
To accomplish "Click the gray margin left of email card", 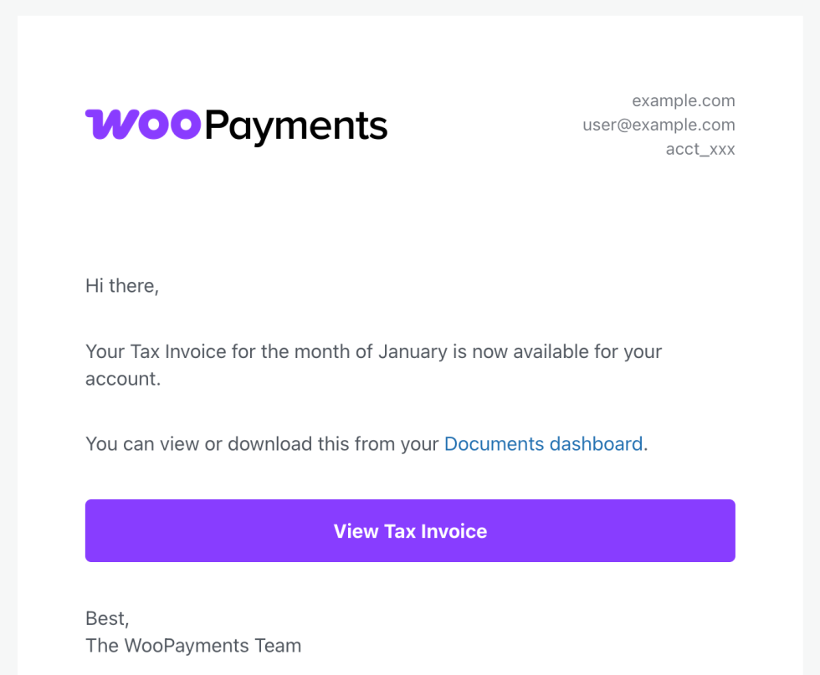I will coord(8,335).
